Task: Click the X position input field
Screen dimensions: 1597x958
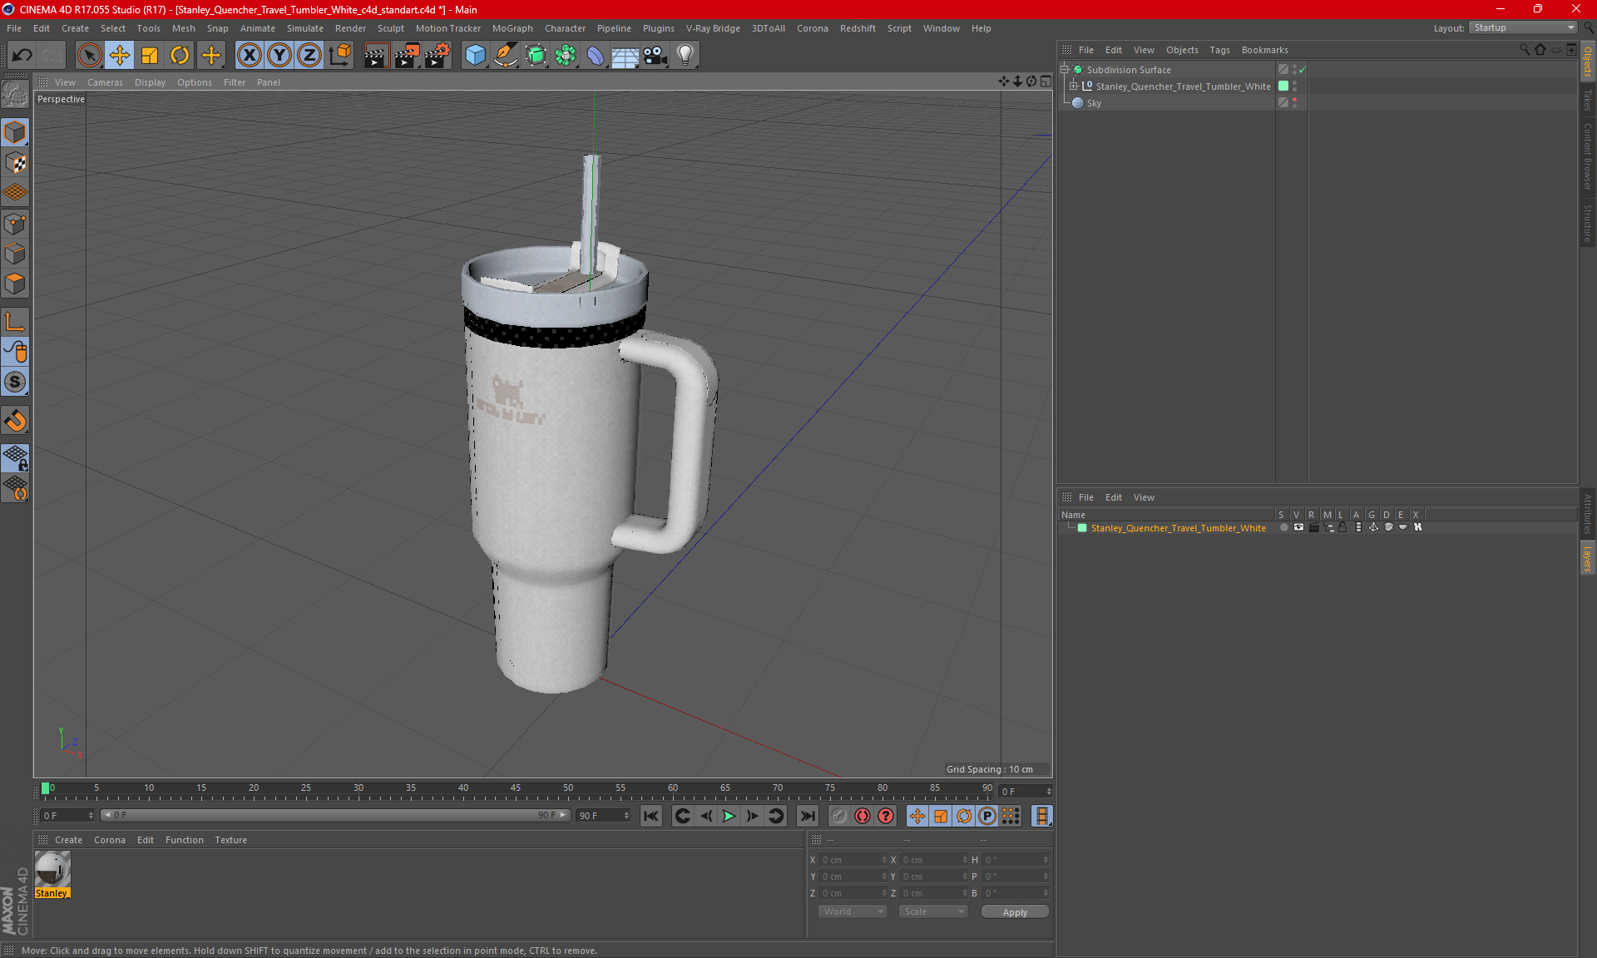Action: pos(852,860)
